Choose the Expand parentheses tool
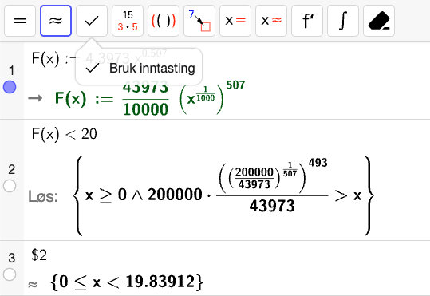The height and width of the screenshot is (296, 430). [x=164, y=21]
